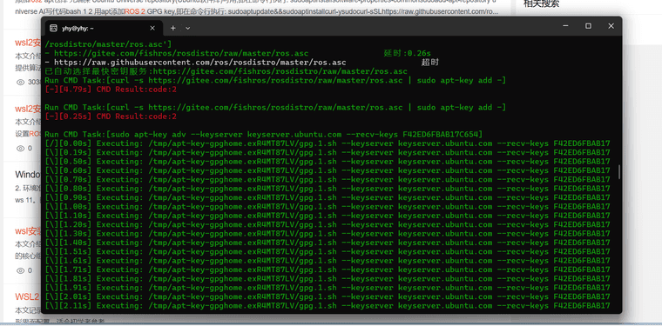Click the 'sudo apt-key adv --keyserver' Run CMD Task line

263,135
